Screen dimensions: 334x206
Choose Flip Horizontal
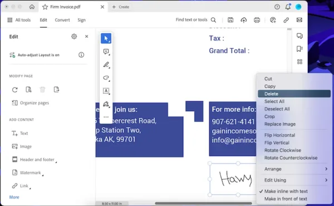coord(294,135)
